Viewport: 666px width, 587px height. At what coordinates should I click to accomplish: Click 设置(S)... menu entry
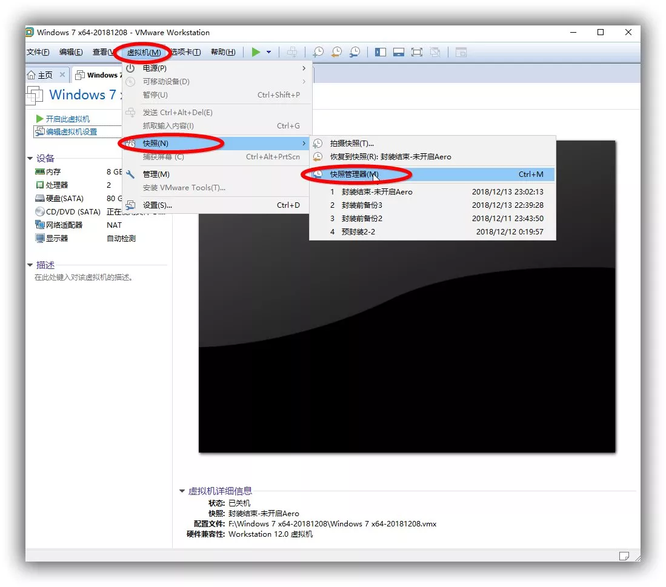point(217,205)
